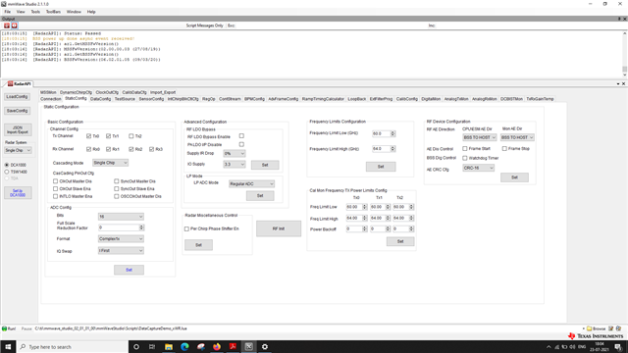
Task: Click the RF Init button
Action: (279, 228)
